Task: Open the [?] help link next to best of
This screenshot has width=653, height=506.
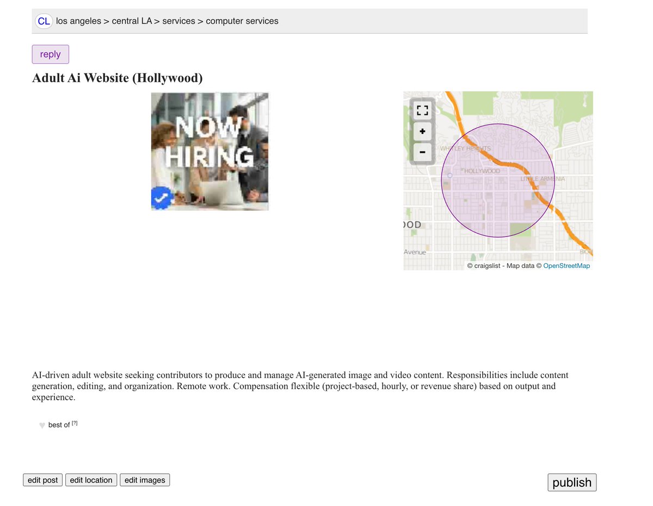Action: pos(75,423)
